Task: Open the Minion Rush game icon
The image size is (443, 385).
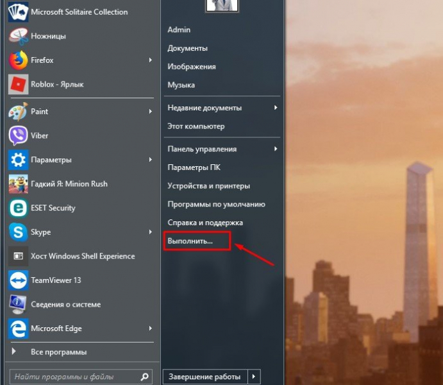Action: (18, 184)
